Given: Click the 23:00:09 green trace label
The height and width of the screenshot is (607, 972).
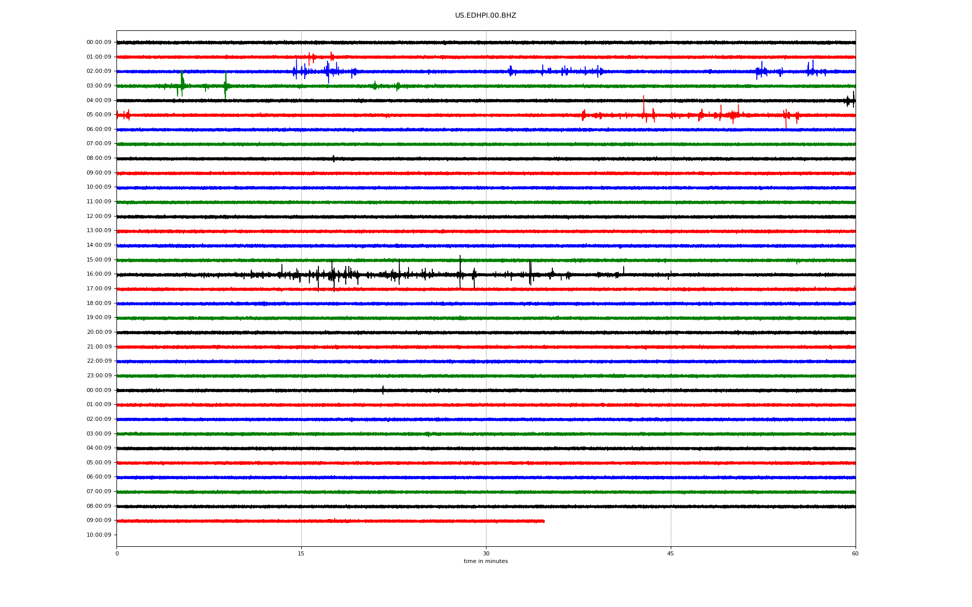Looking at the screenshot, I should pos(99,376).
